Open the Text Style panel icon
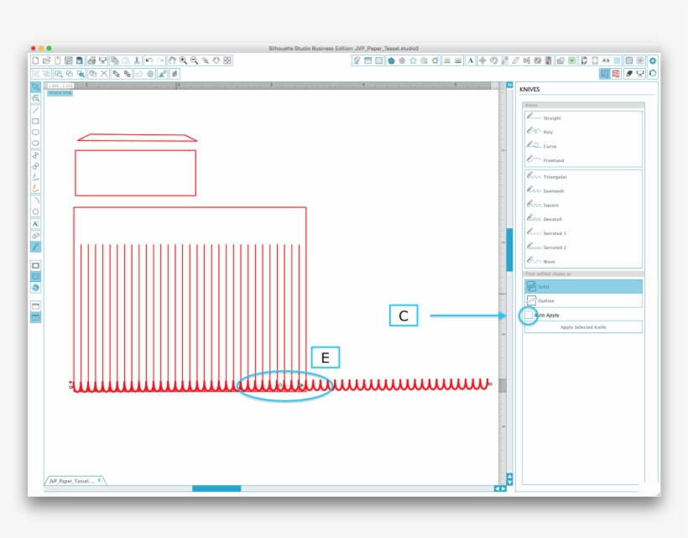This screenshot has width=688, height=538. pos(470,60)
